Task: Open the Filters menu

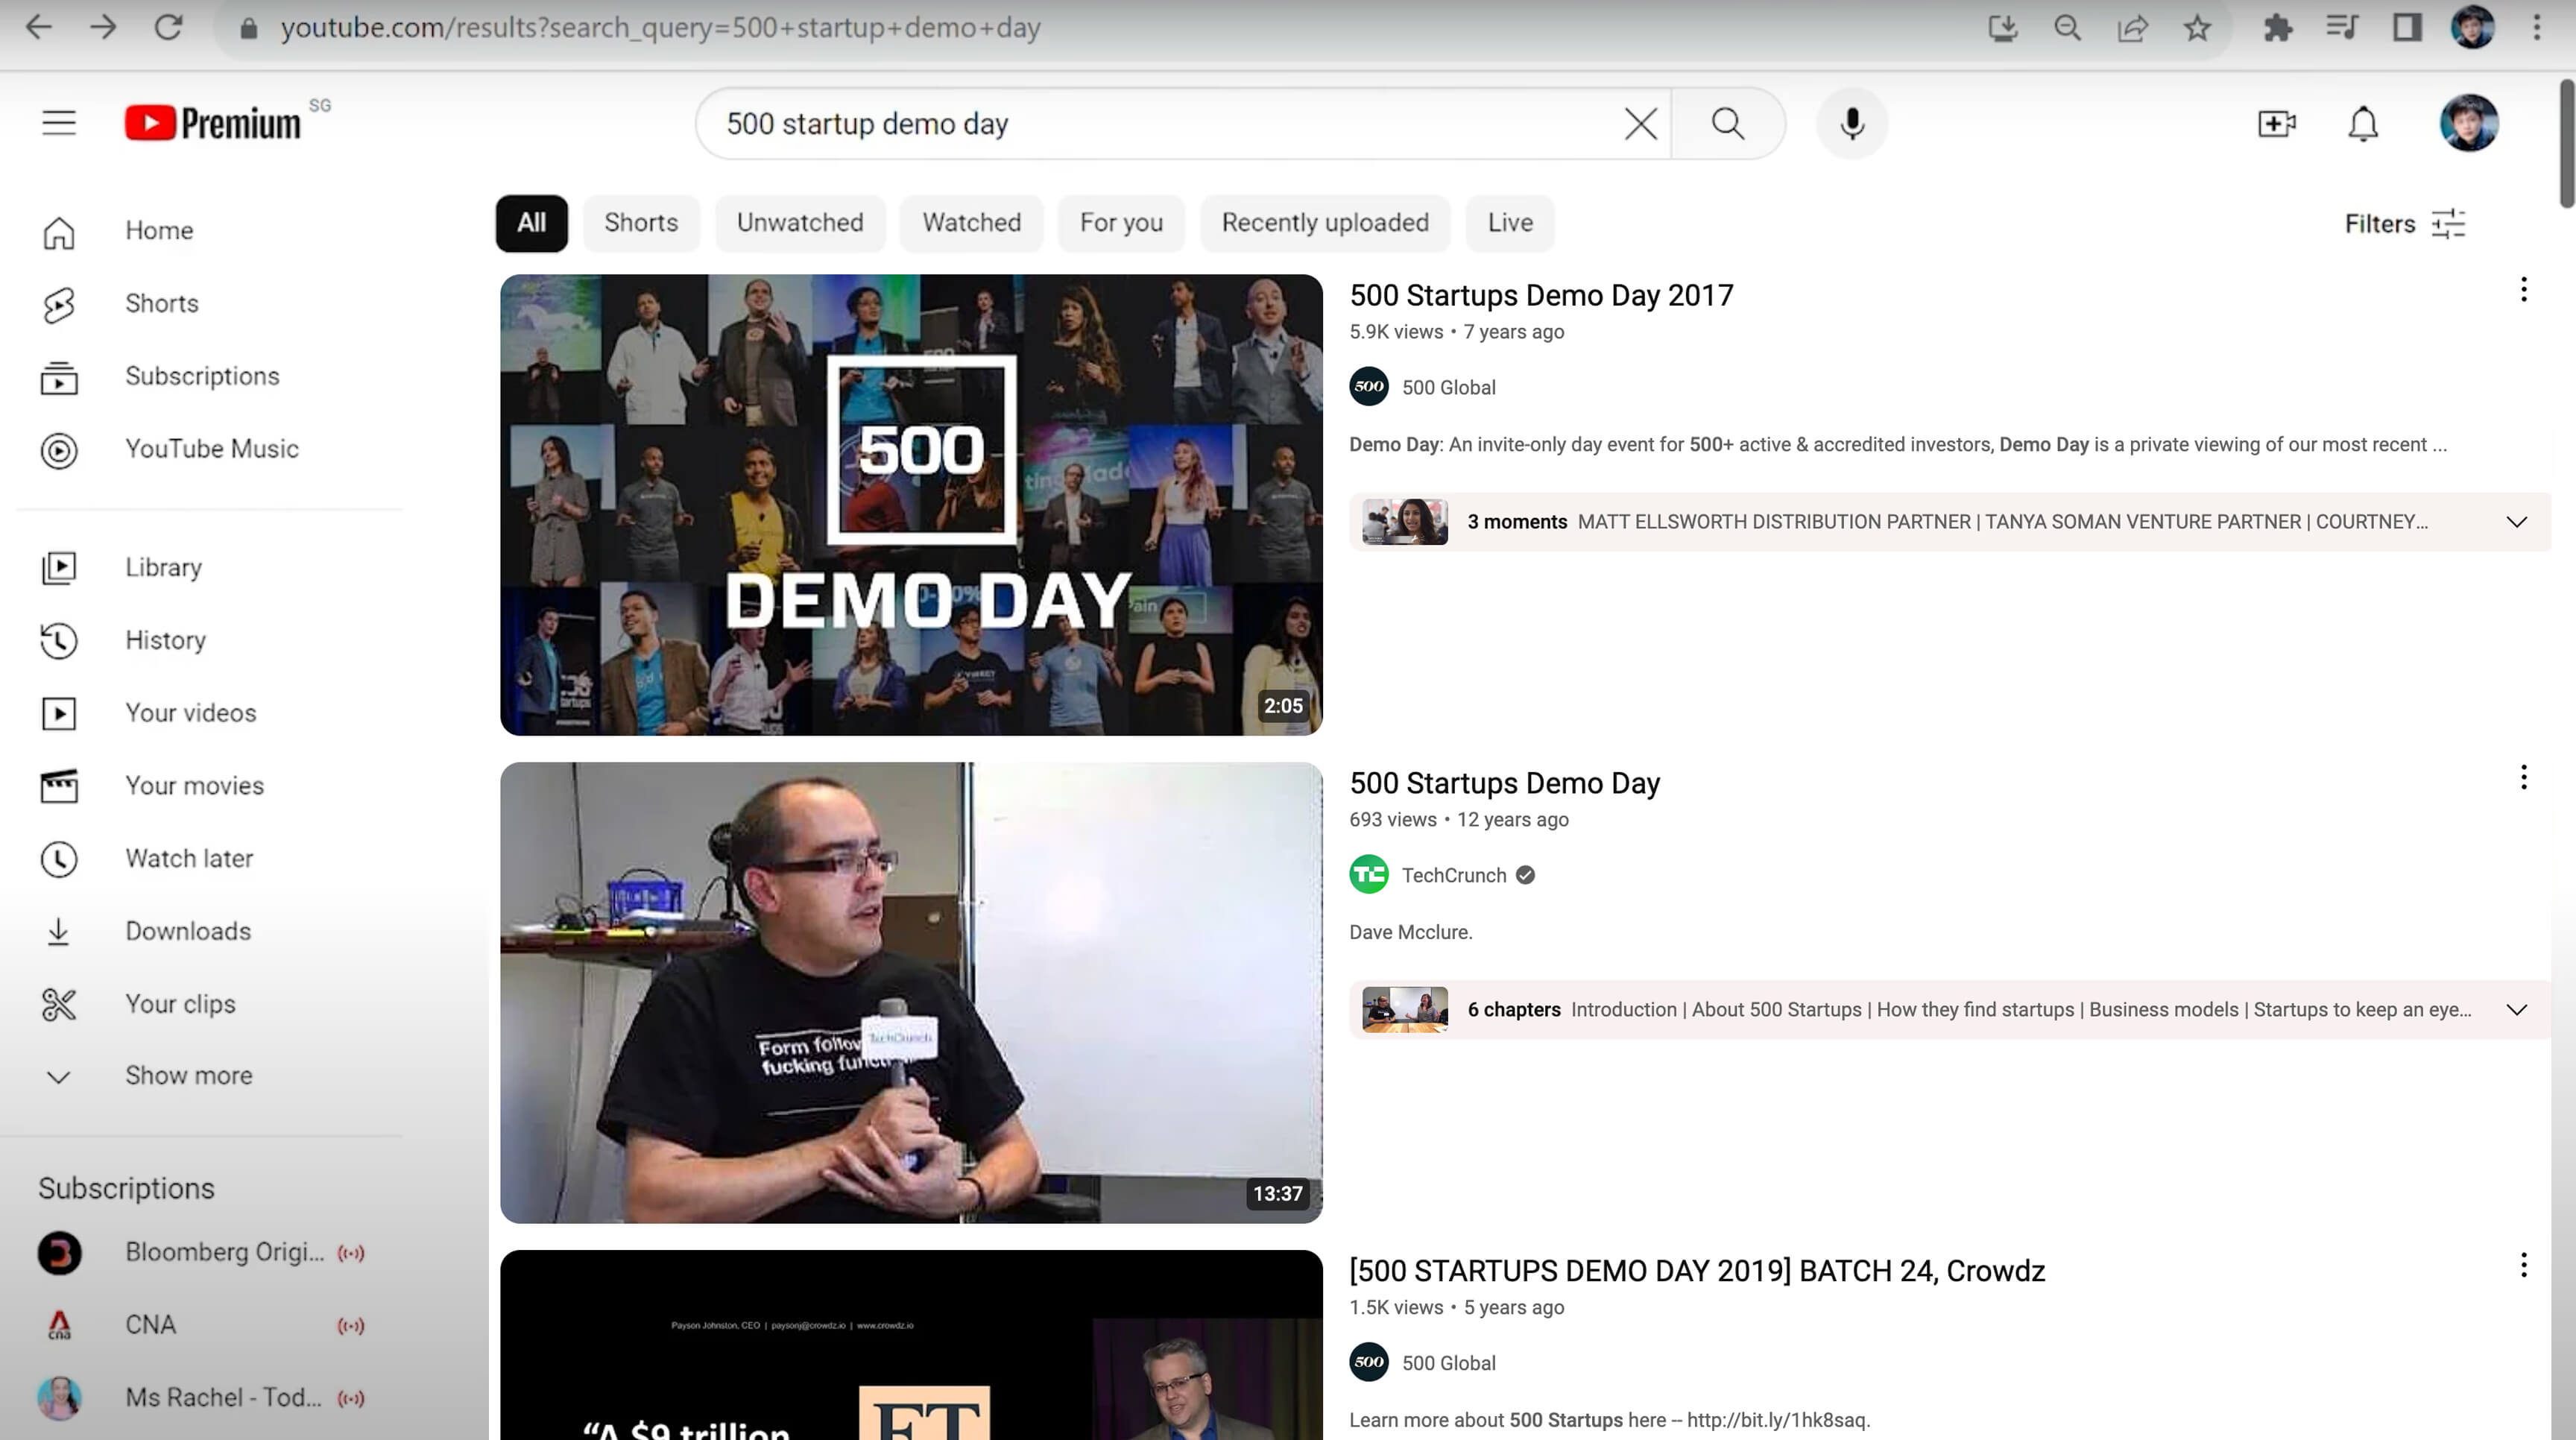Action: pyautogui.click(x=2404, y=223)
